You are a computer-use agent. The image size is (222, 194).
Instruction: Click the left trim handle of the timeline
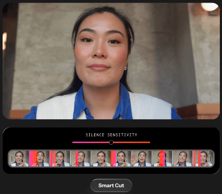pos(12,158)
